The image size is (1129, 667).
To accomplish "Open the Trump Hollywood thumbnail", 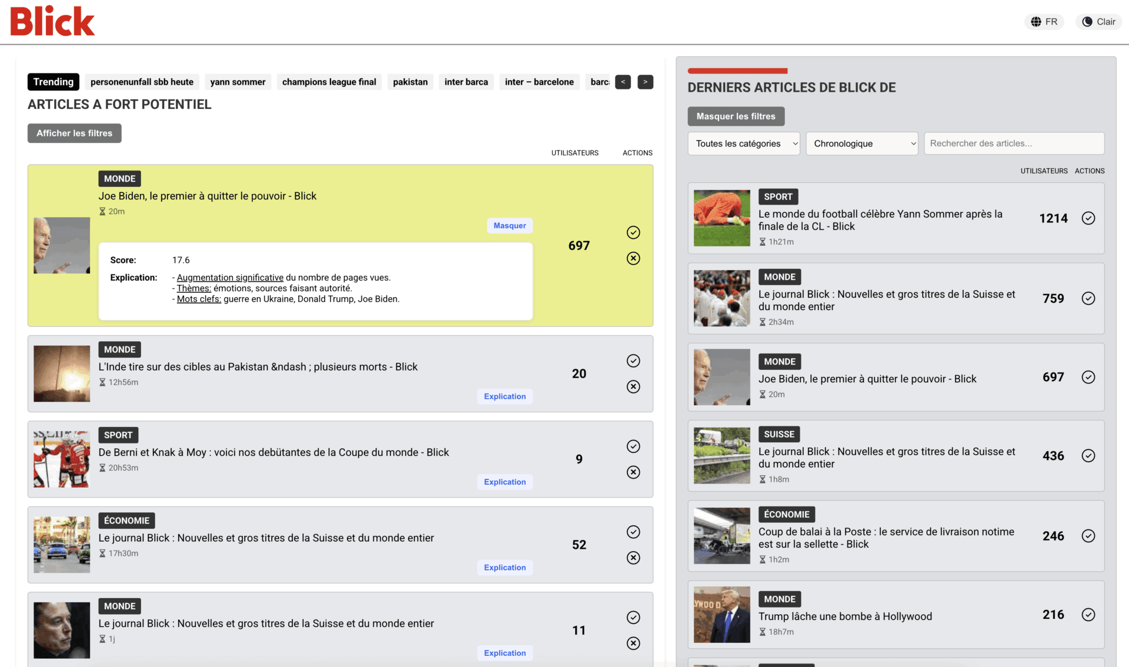I will [722, 615].
